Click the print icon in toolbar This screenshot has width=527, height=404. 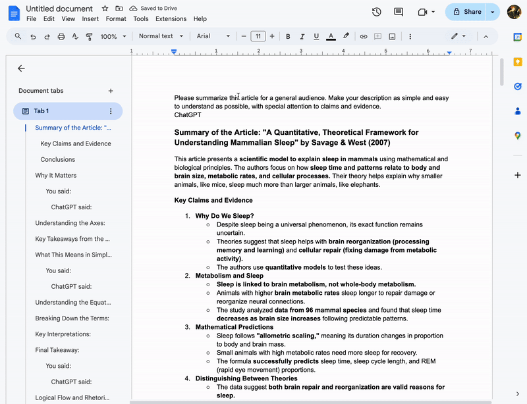(x=61, y=37)
